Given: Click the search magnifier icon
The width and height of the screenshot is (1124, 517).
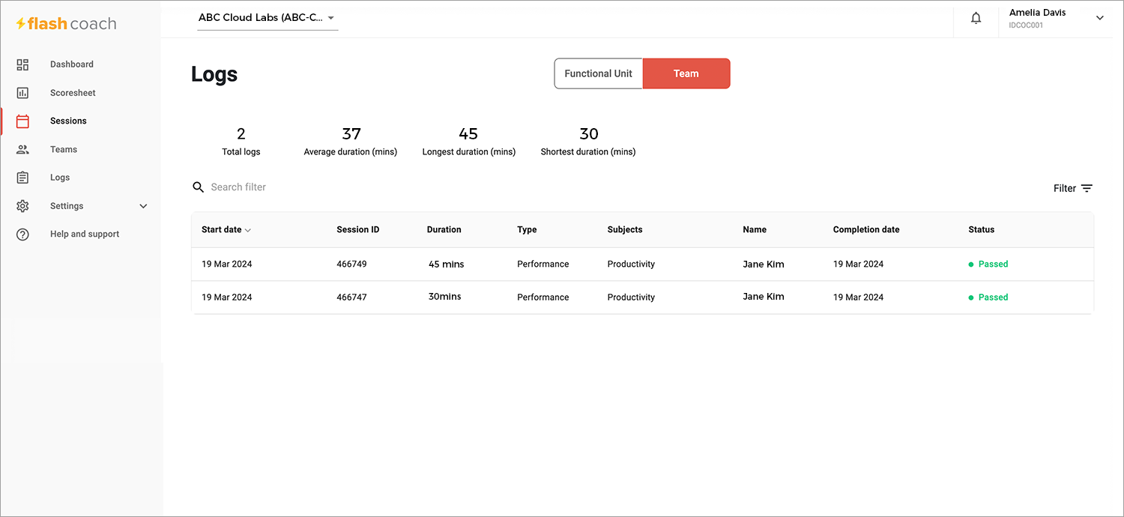Looking at the screenshot, I should point(199,187).
